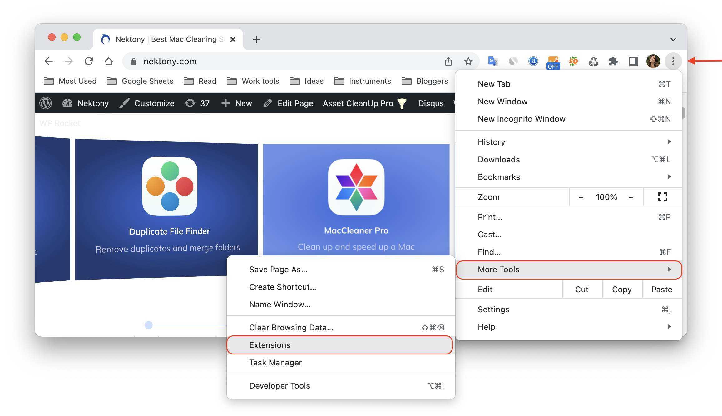Click the Forward navigation arrow
Viewport: 722px width, 416px height.
tap(69, 61)
